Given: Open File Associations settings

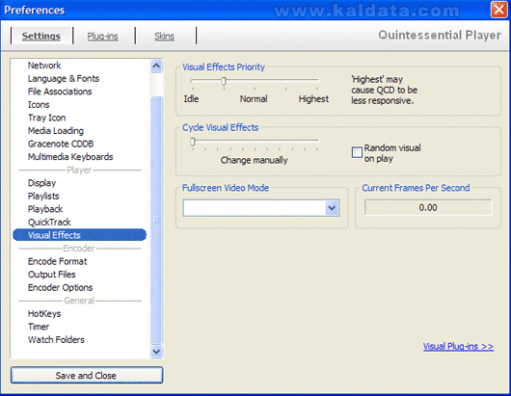Looking at the screenshot, I should [60, 92].
